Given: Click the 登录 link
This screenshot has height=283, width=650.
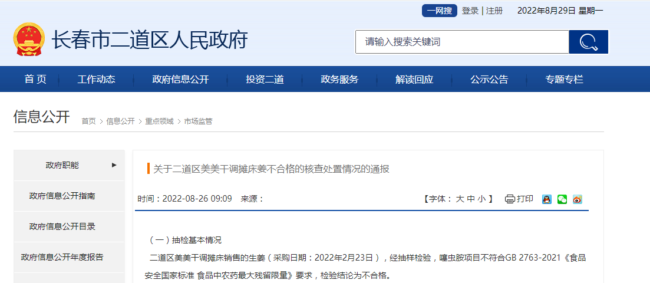Looking at the screenshot, I should point(470,11).
